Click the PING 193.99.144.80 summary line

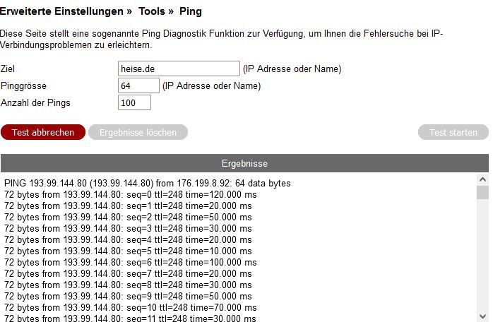click(147, 183)
